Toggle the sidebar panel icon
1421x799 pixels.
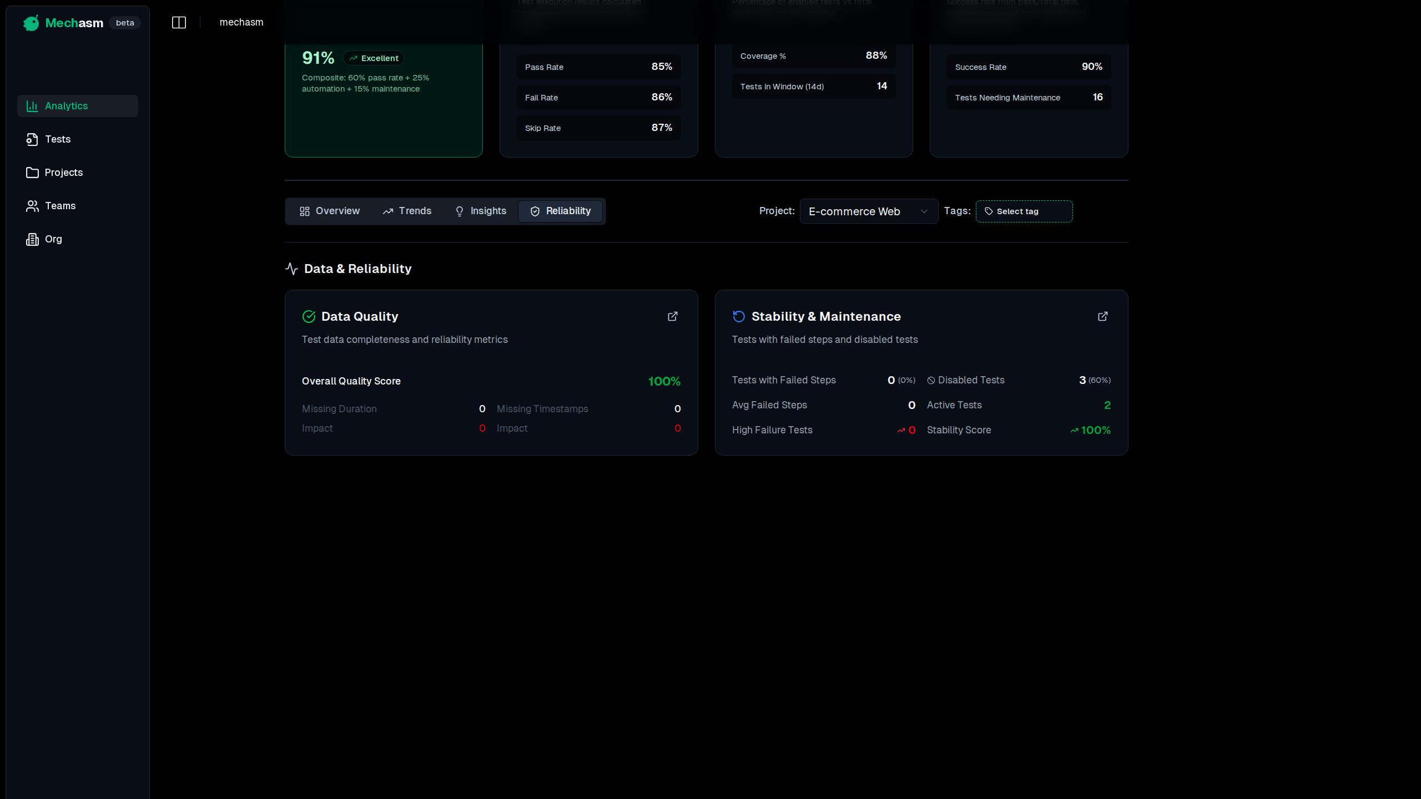pyautogui.click(x=179, y=23)
